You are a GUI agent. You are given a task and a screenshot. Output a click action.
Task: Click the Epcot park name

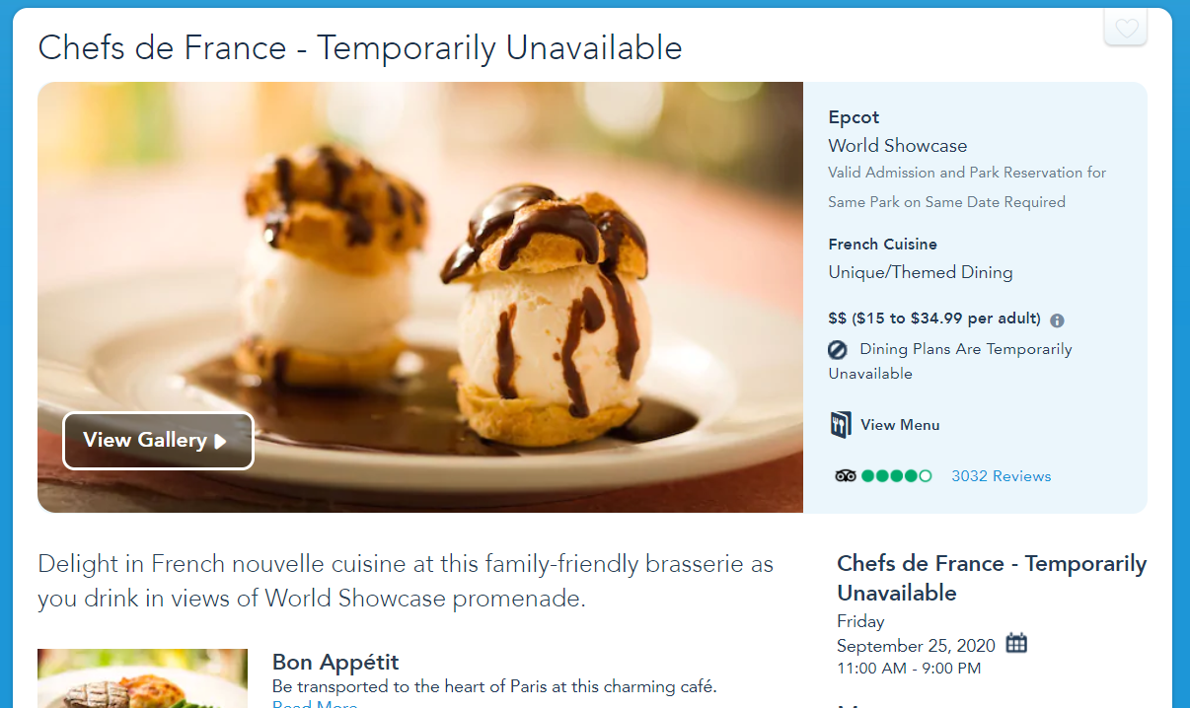[854, 117]
